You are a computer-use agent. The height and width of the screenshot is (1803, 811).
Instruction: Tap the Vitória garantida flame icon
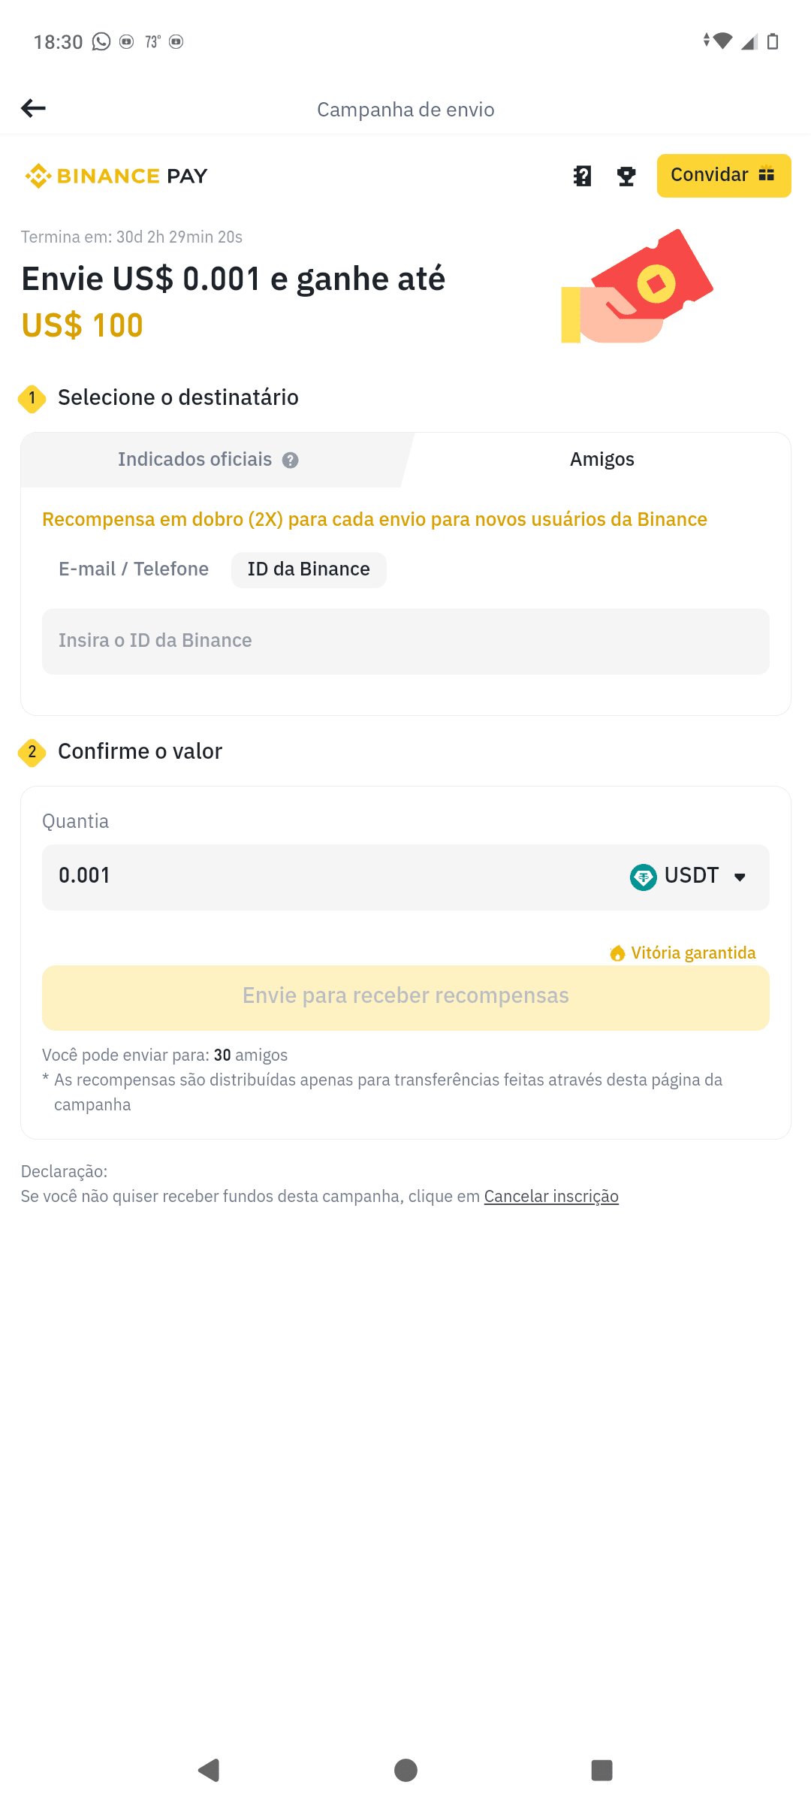617,953
